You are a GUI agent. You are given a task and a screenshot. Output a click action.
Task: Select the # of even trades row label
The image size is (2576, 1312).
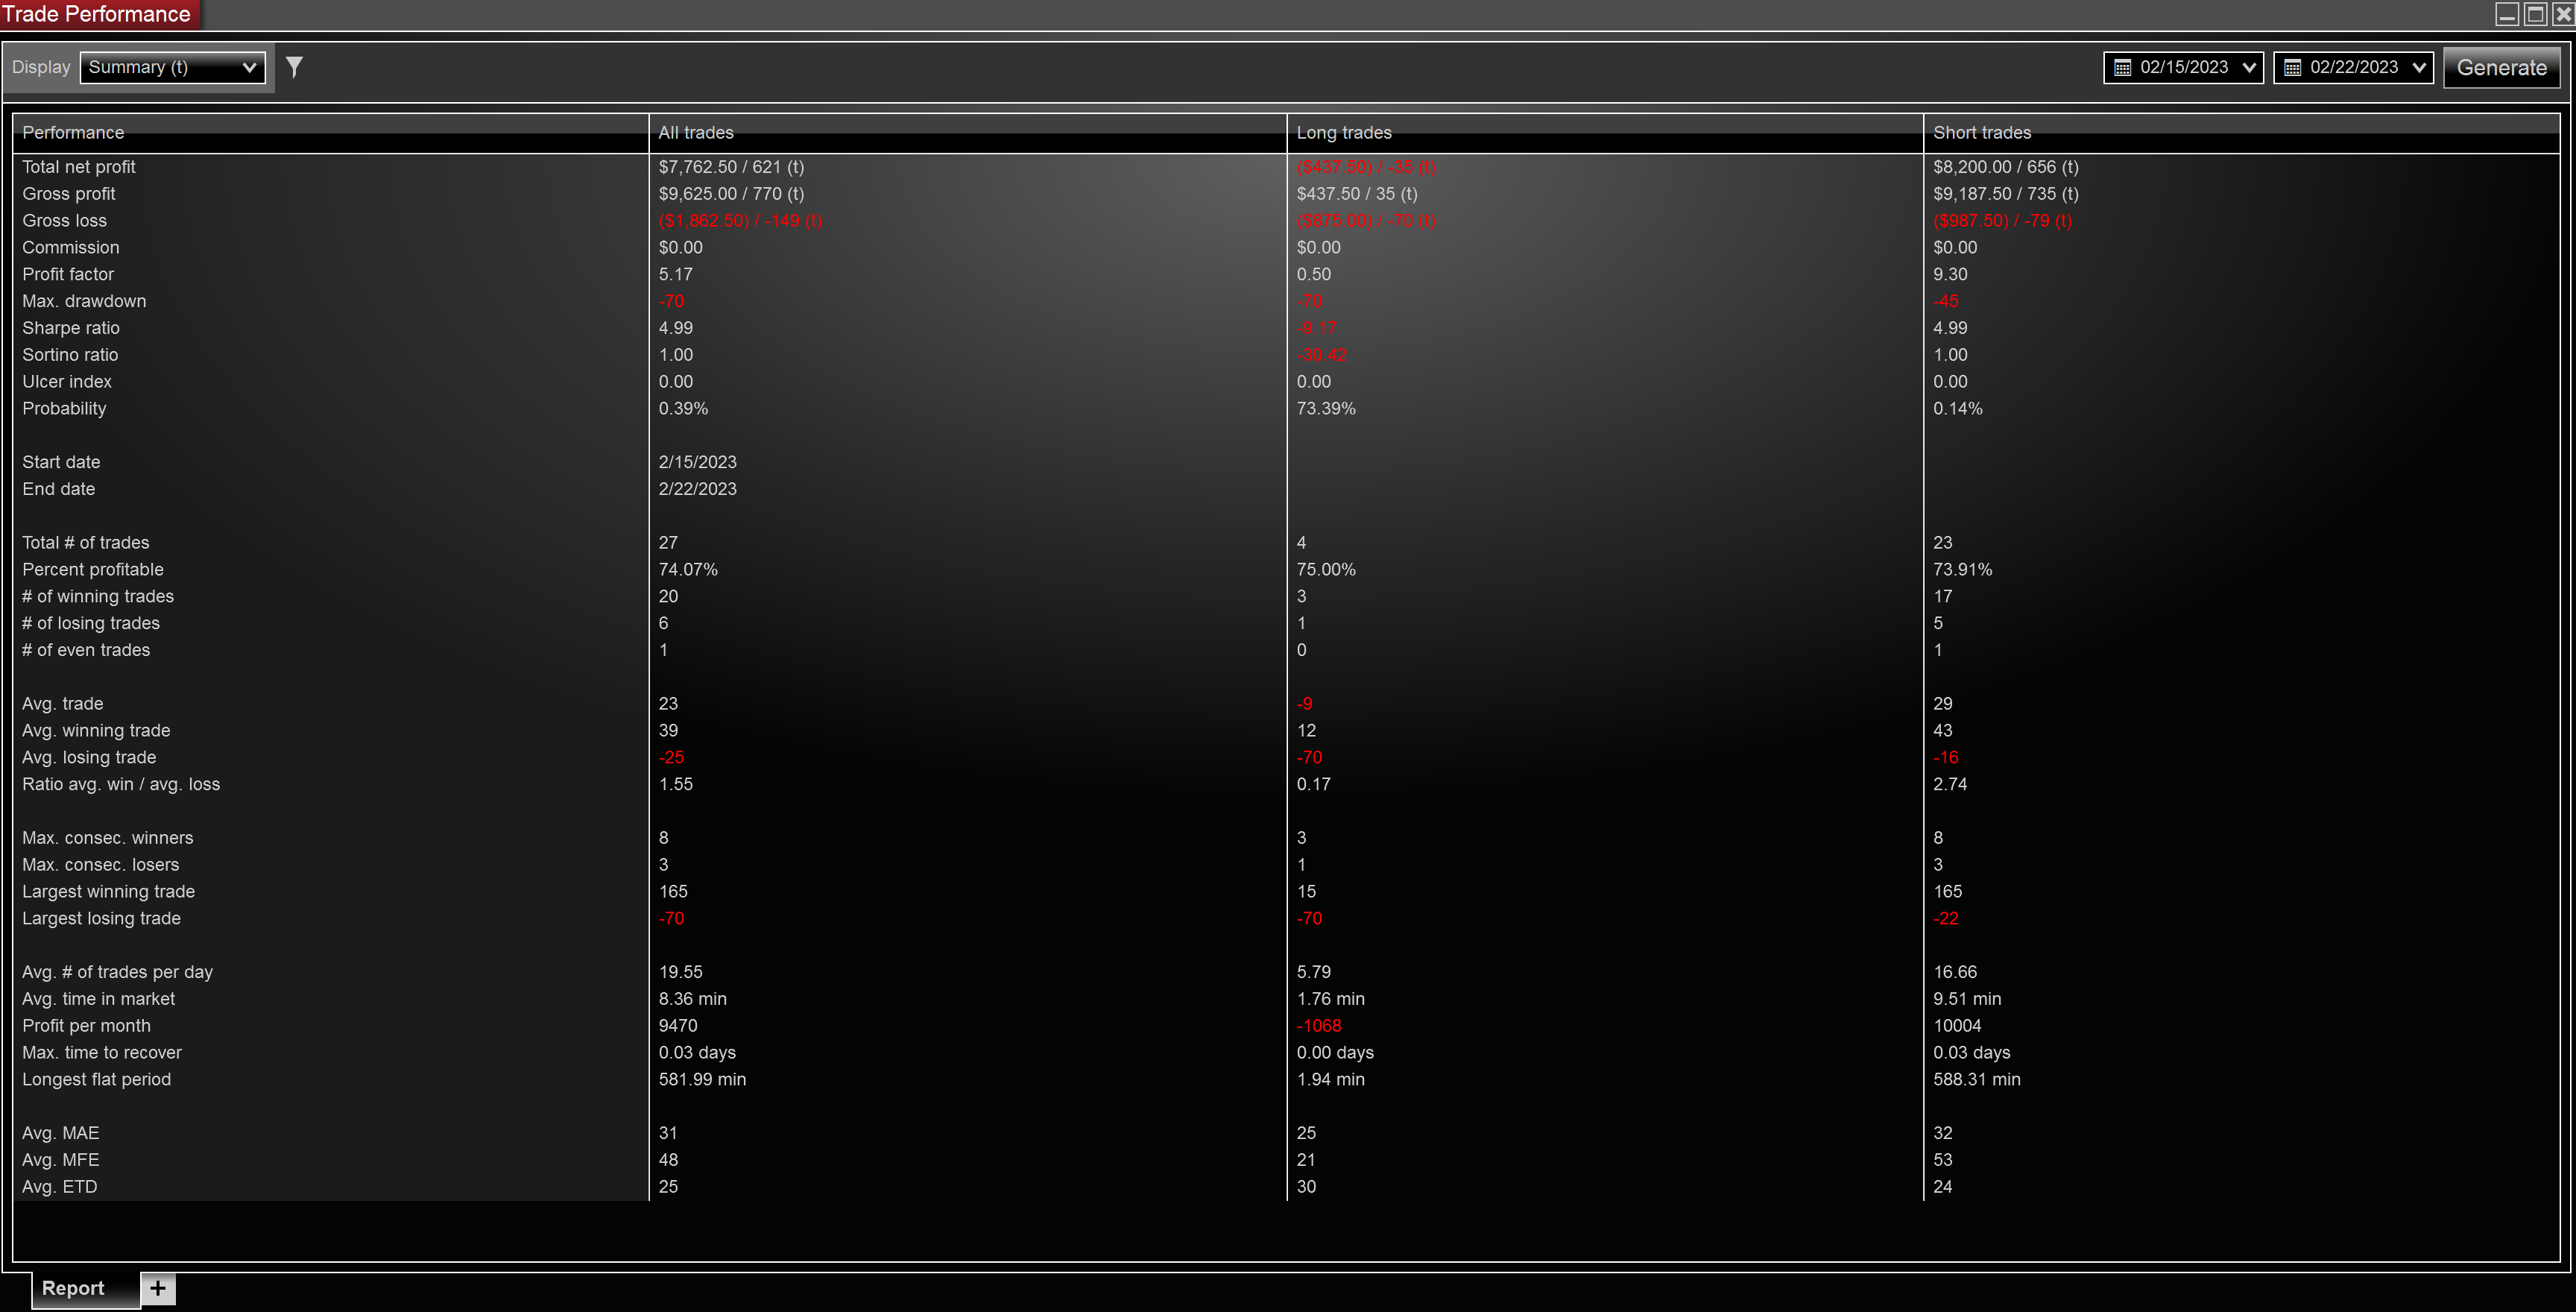[86, 651]
